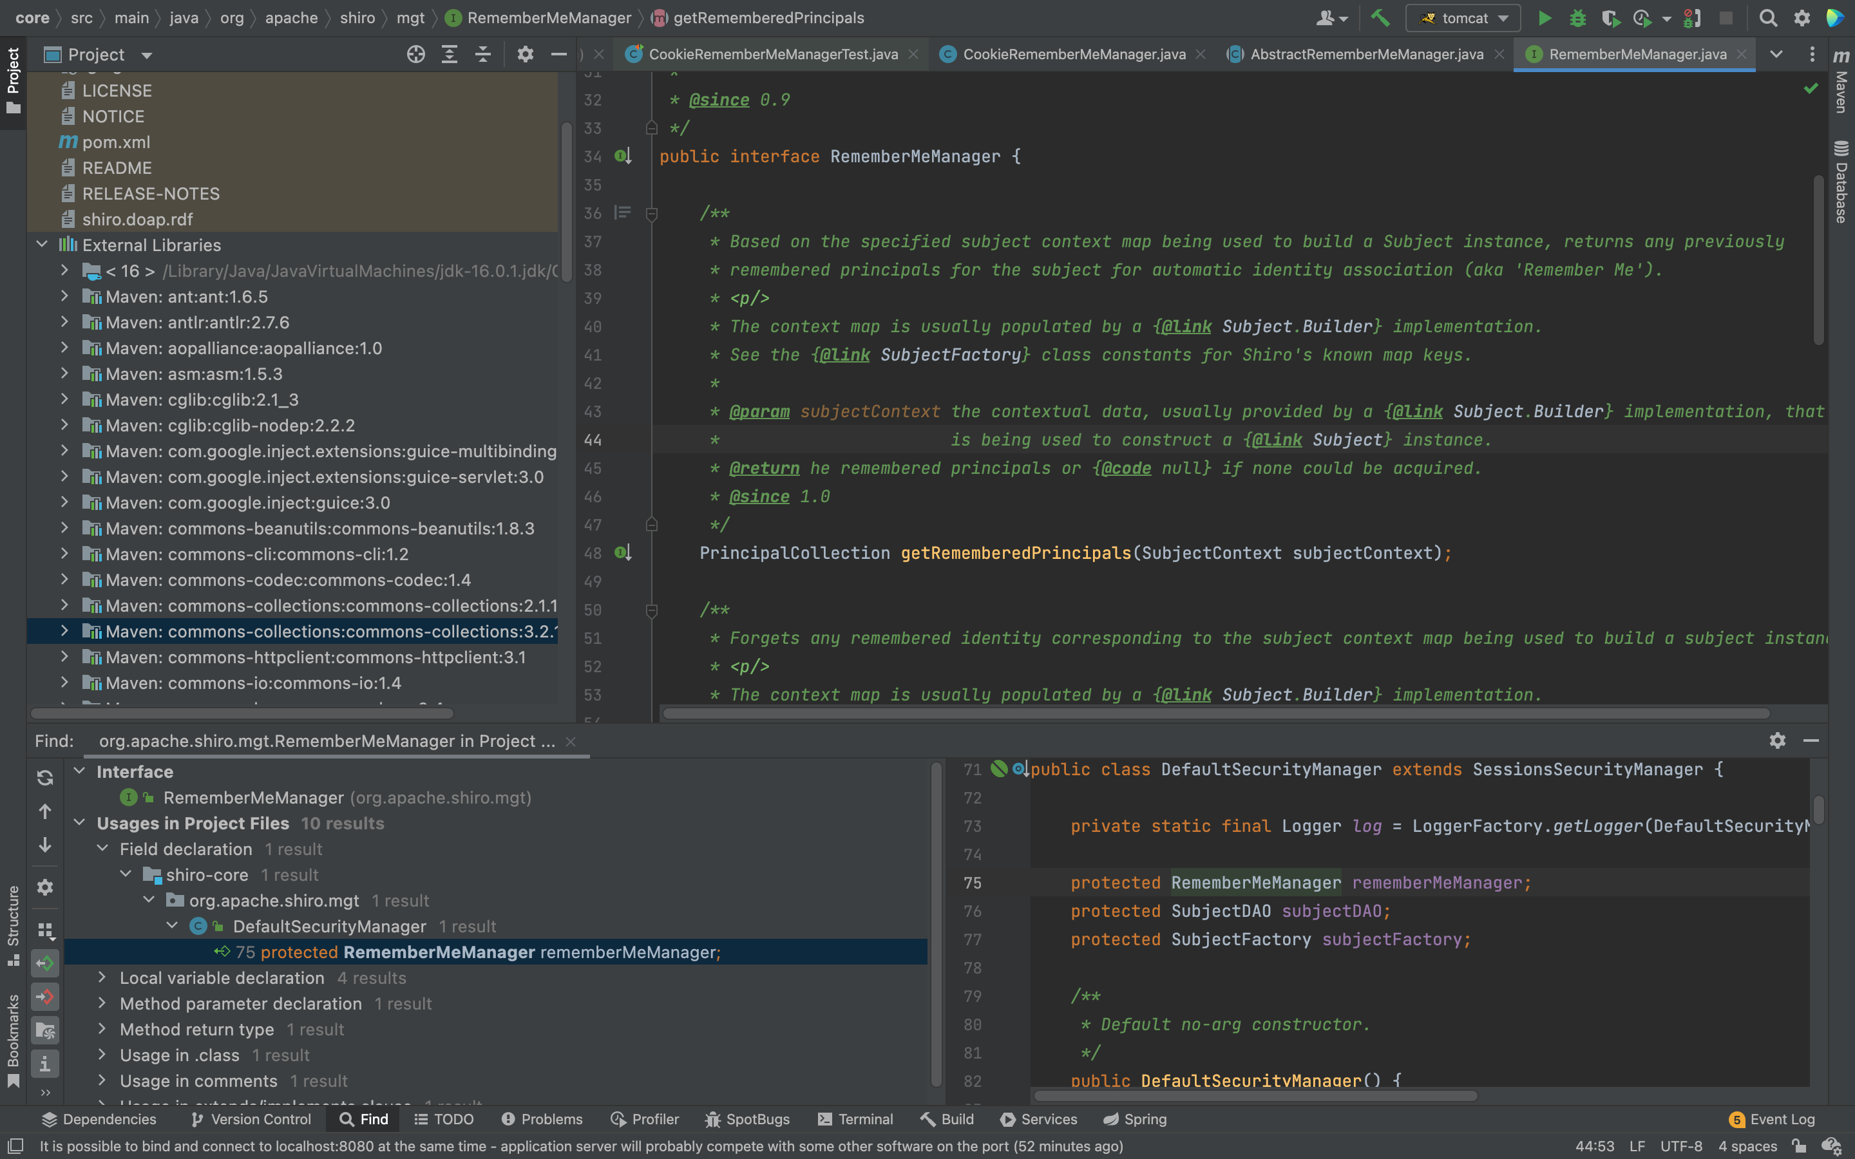The width and height of the screenshot is (1855, 1159).
Task: Hide the Find tool window
Action: 1811,740
